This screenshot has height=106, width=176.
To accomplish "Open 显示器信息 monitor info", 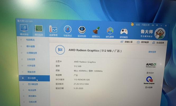I will click(33, 84).
